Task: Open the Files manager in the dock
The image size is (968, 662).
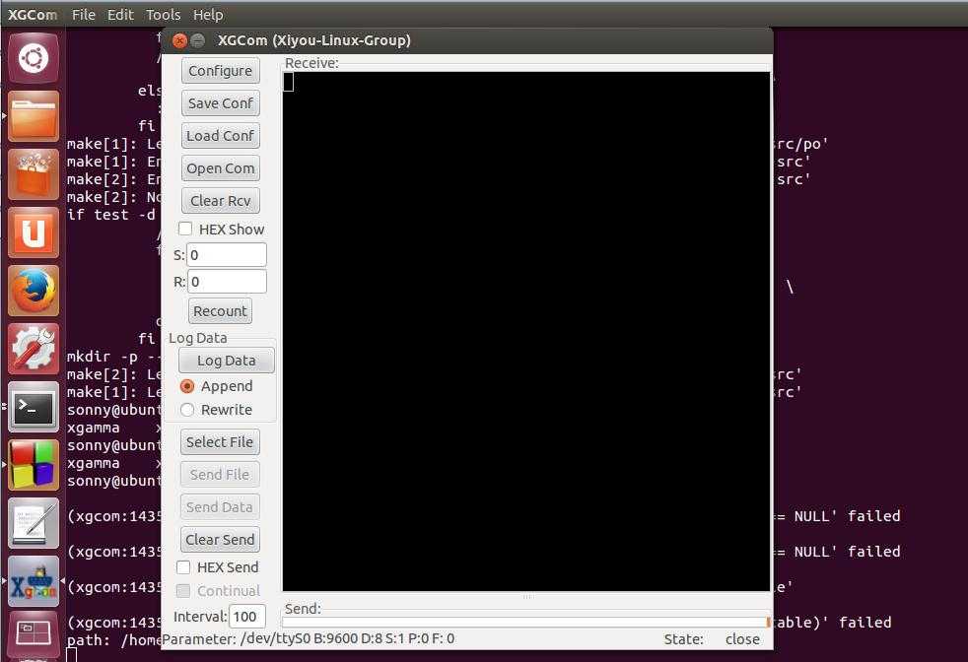Action: 34,116
